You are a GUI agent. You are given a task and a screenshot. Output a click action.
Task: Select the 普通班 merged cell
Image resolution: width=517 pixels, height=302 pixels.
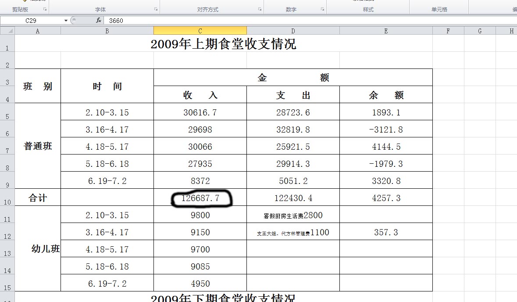[38, 146]
